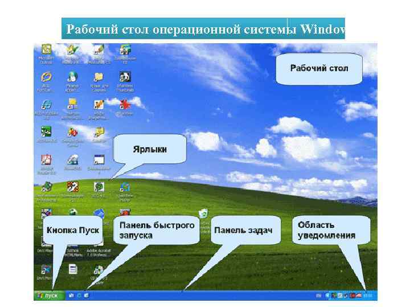Screen dimensions: 410x307
Task: Select the white document file icon
Action: pyautogui.click(x=73, y=269)
